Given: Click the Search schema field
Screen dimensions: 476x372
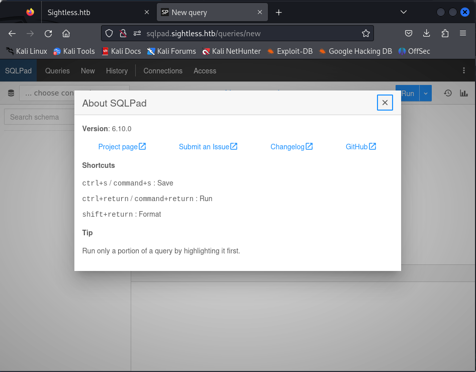Looking at the screenshot, I should pyautogui.click(x=39, y=117).
